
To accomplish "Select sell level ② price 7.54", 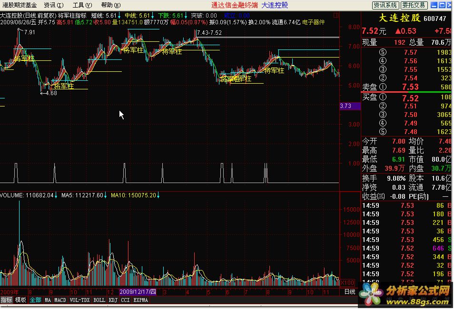I will pyautogui.click(x=411, y=78).
